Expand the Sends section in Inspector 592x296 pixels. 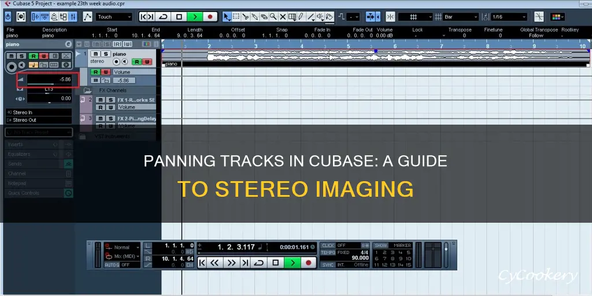[x=39, y=164]
